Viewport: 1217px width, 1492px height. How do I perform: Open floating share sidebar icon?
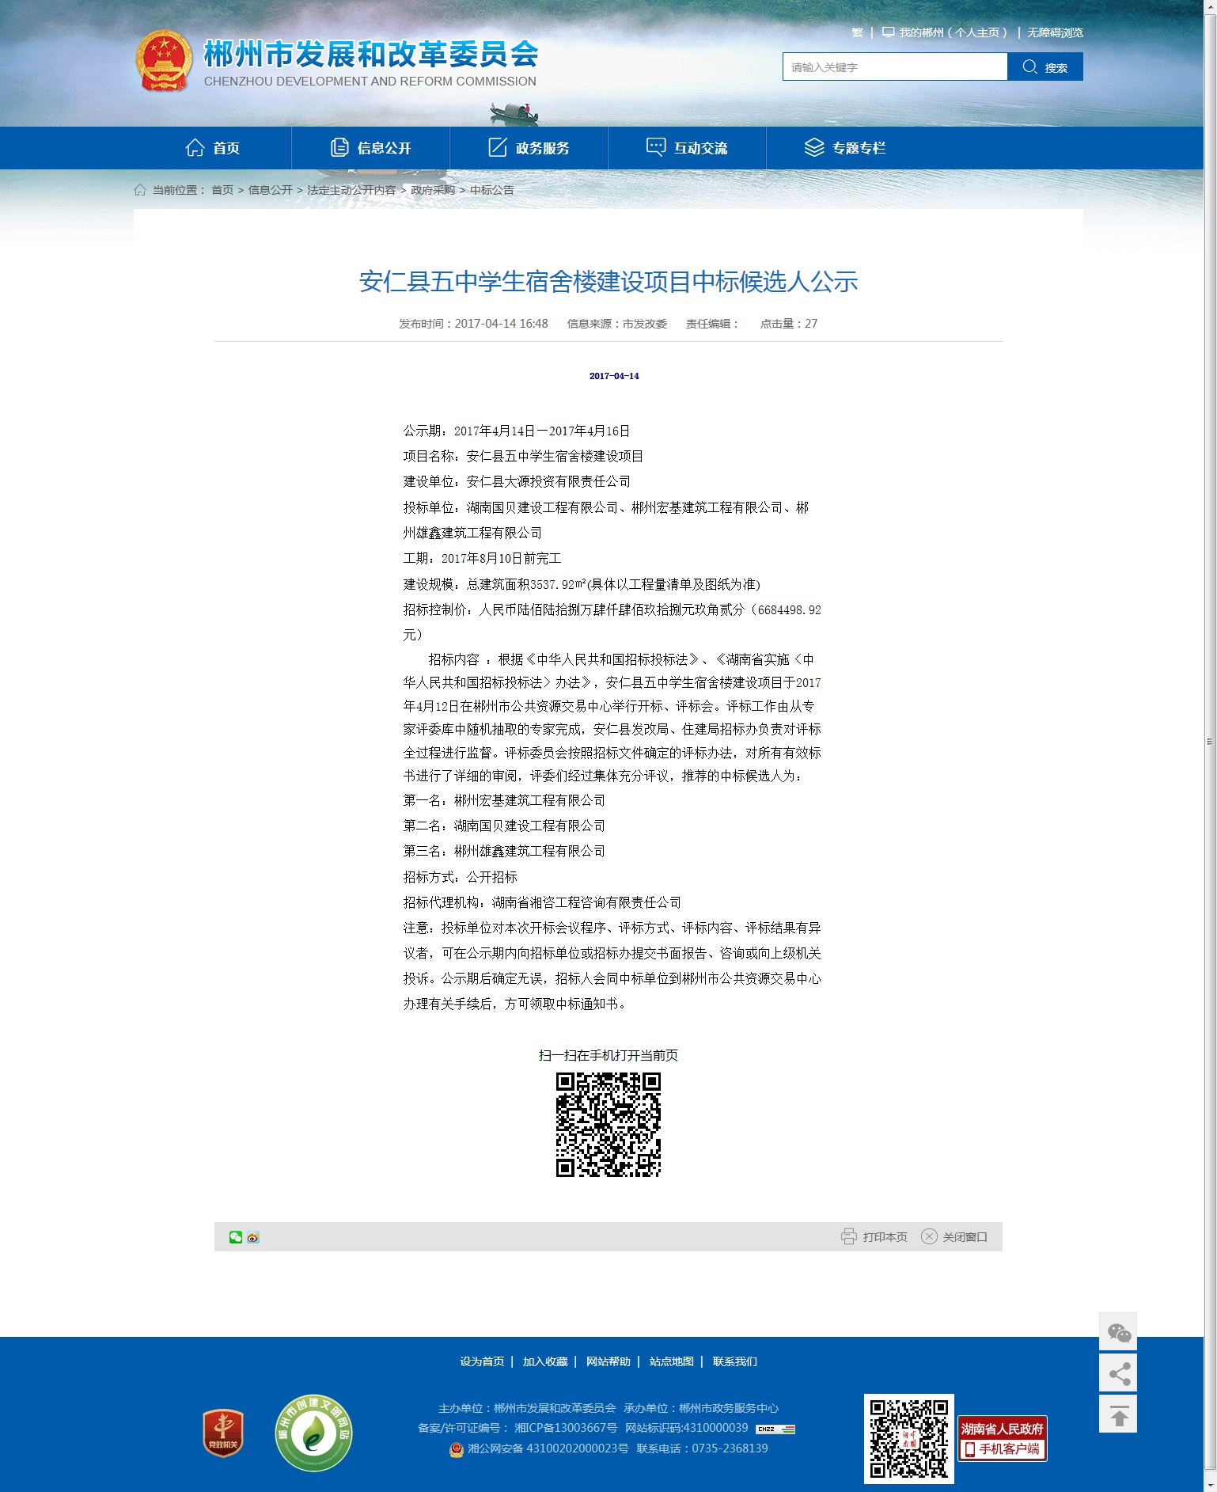coord(1118,1372)
